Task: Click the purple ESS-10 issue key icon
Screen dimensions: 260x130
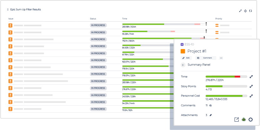Action: (182, 44)
